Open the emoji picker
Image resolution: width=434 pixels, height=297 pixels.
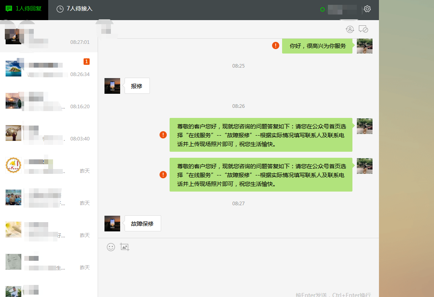coord(110,247)
